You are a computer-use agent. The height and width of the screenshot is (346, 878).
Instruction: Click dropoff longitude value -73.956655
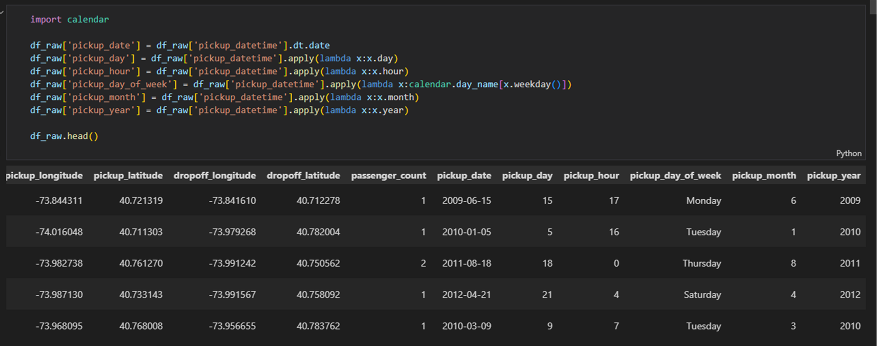(232, 326)
